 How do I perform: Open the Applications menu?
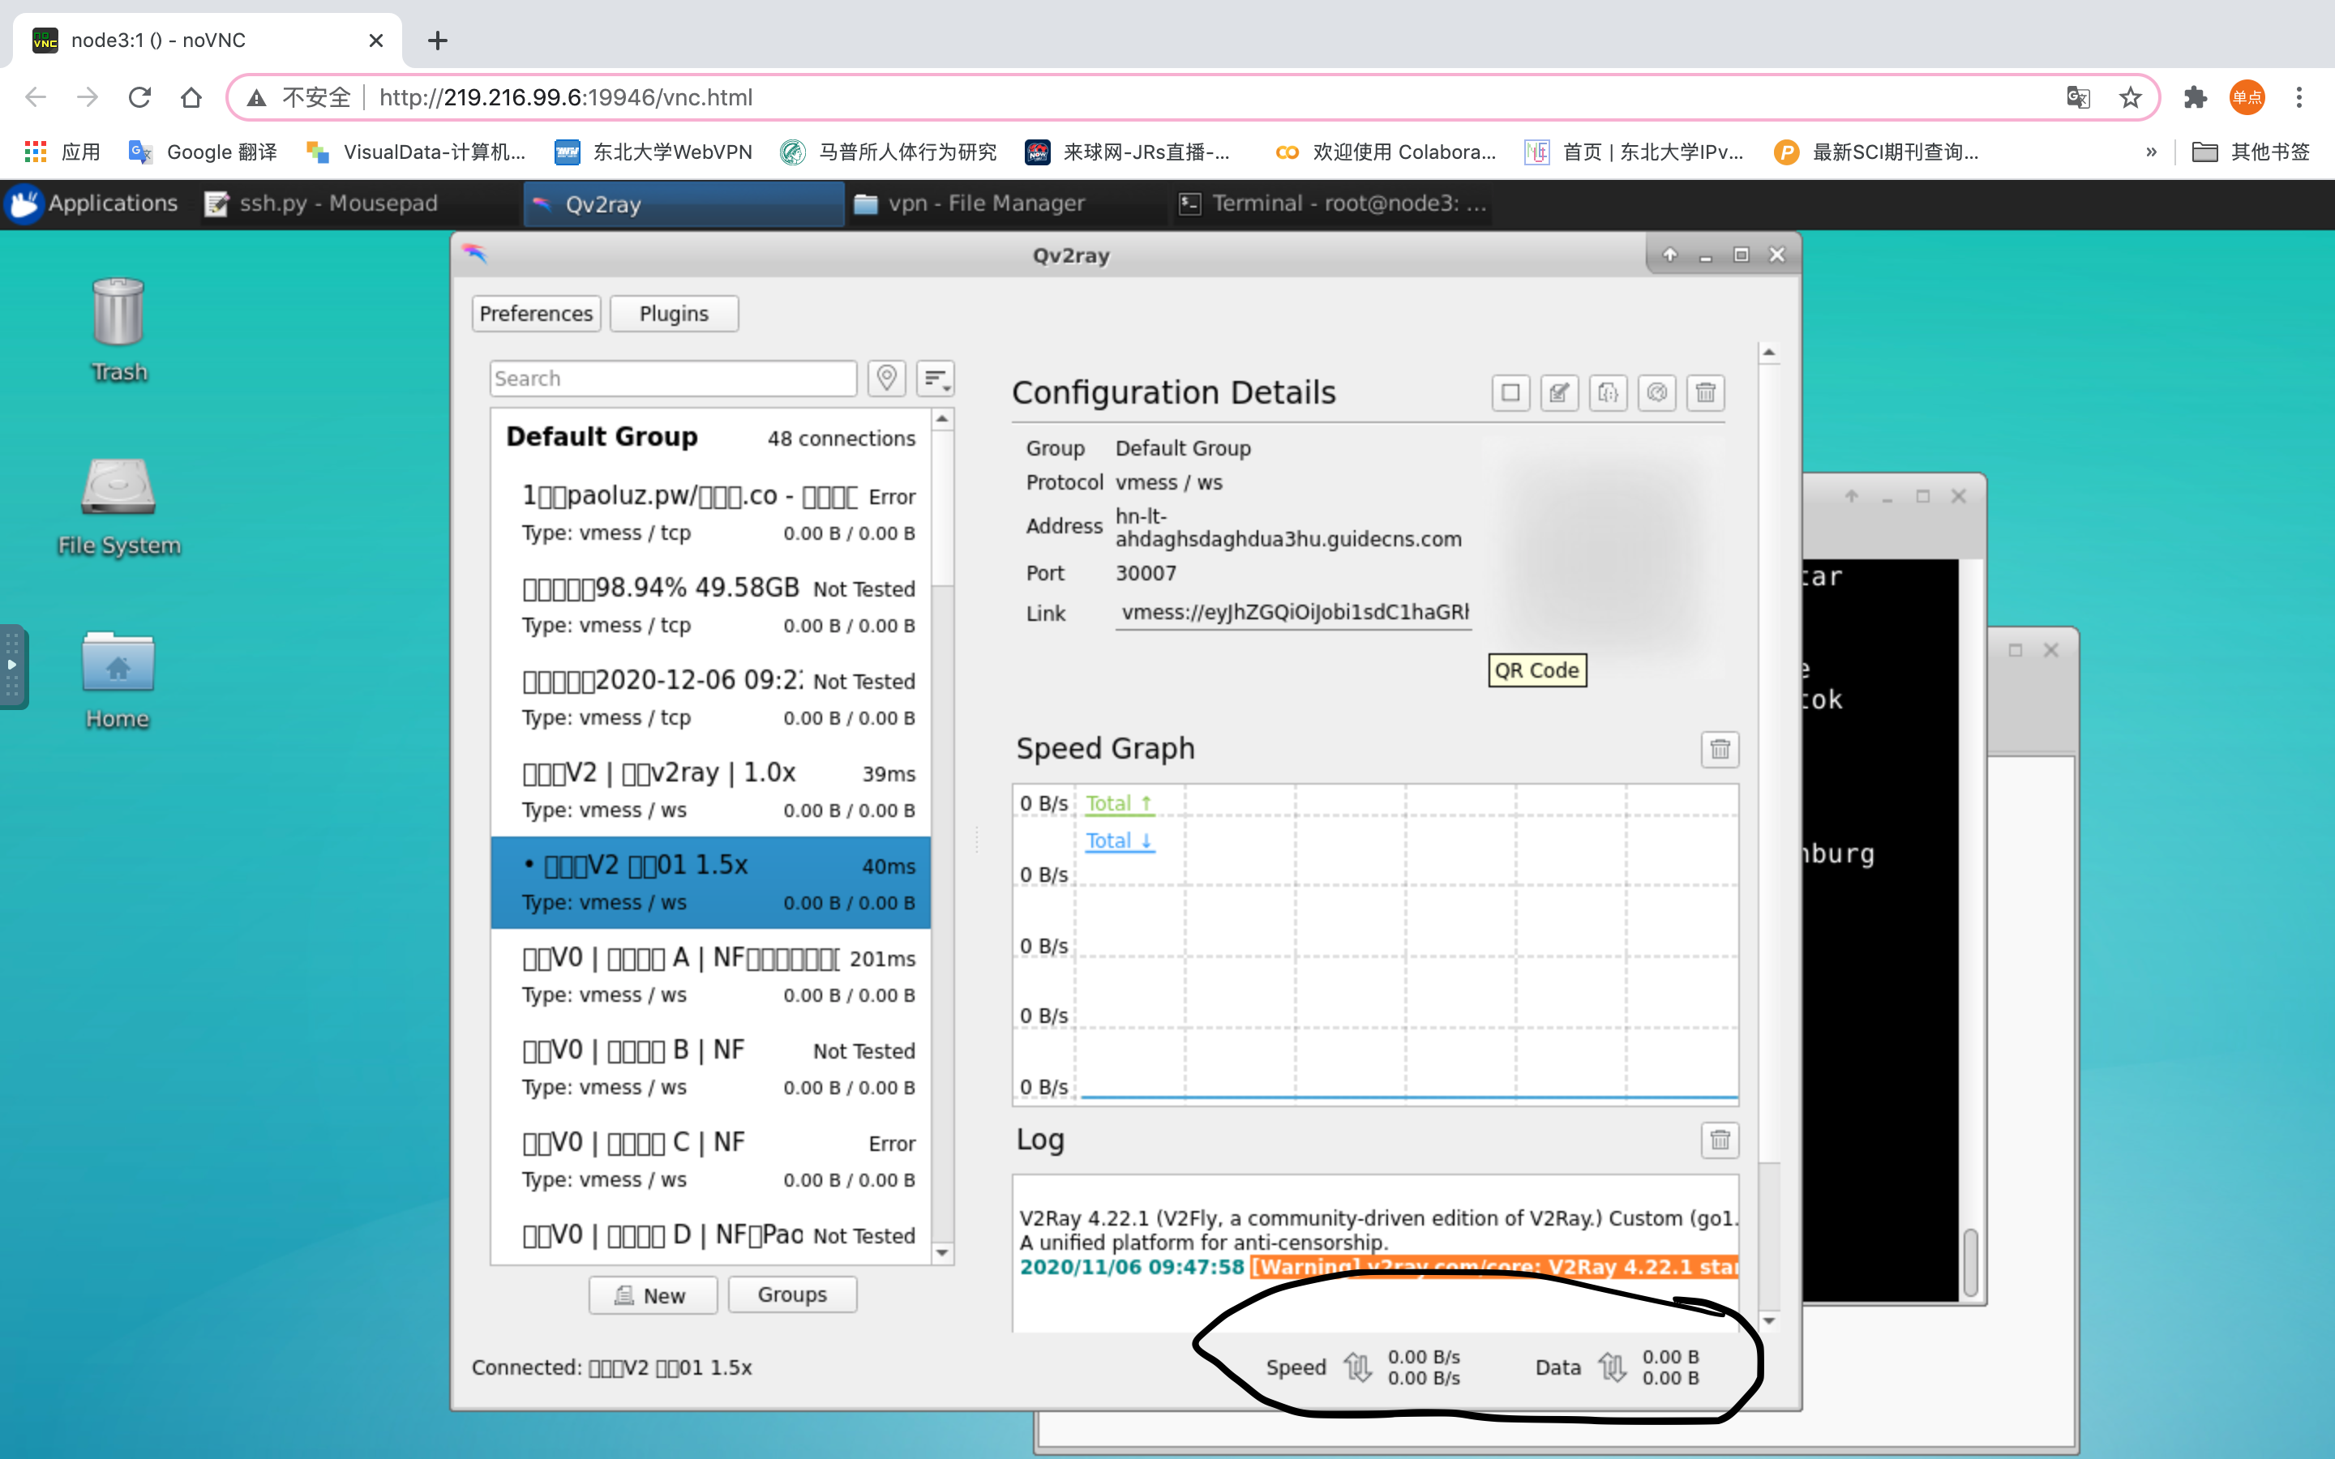92,203
